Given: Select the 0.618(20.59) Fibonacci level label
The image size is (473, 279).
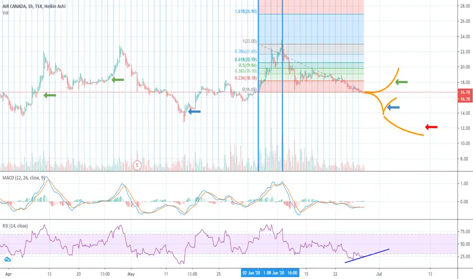Looking at the screenshot, I should click(246, 60).
